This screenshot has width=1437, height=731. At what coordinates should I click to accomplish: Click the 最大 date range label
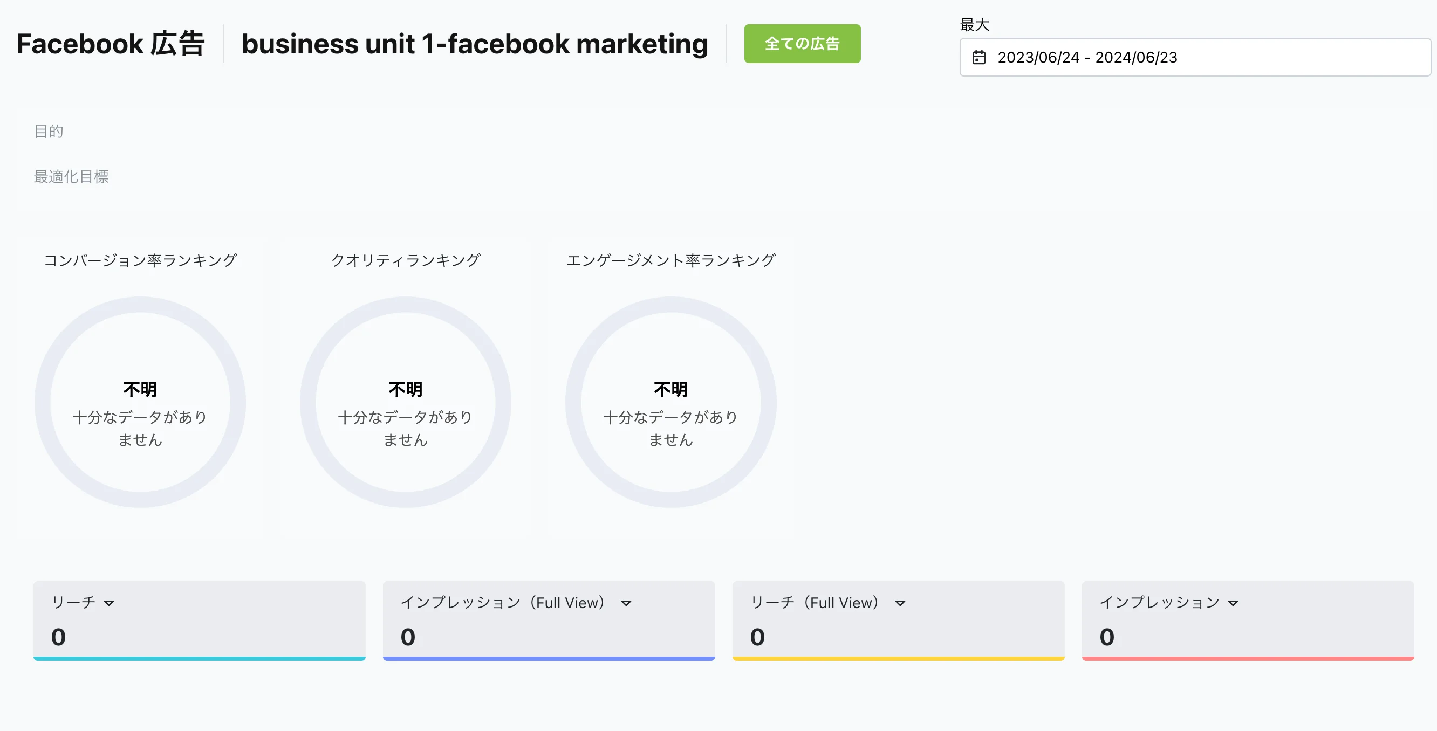click(975, 25)
